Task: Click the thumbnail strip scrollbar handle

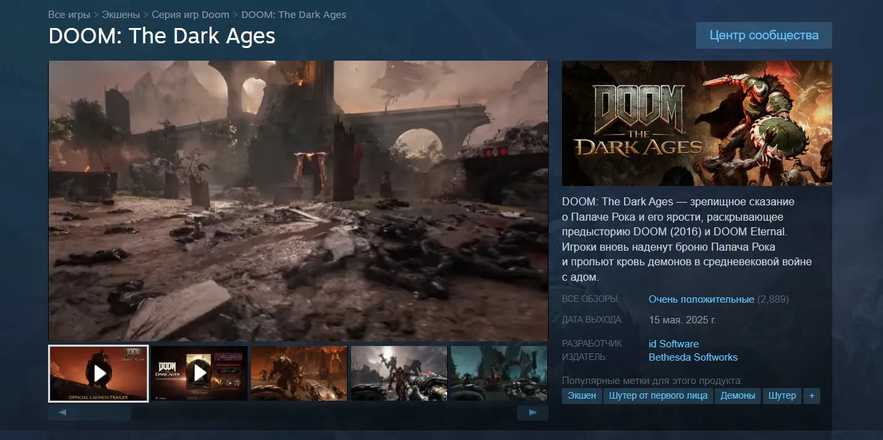Action: (x=107, y=413)
